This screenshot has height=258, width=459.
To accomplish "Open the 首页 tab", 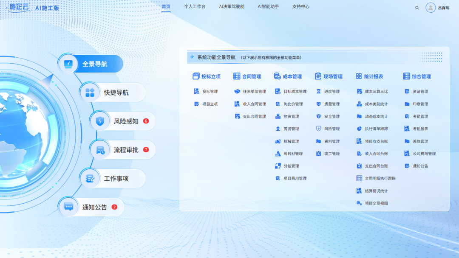I will [x=166, y=6].
